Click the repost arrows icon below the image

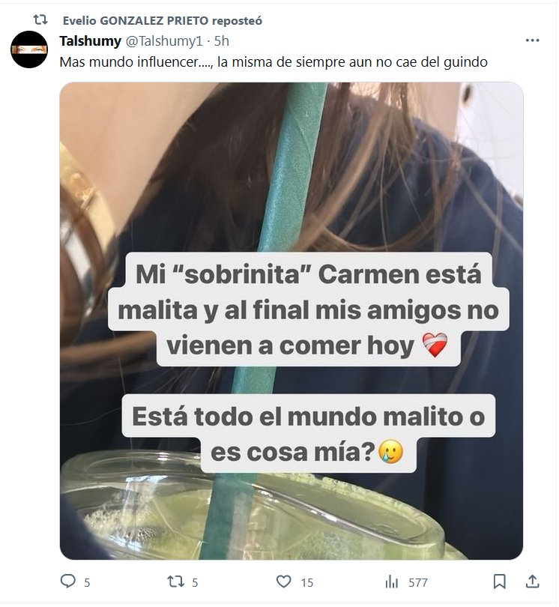pyautogui.click(x=176, y=582)
